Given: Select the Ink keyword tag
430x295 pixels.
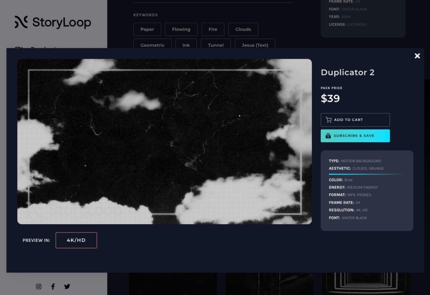Looking at the screenshot, I should click(186, 45).
